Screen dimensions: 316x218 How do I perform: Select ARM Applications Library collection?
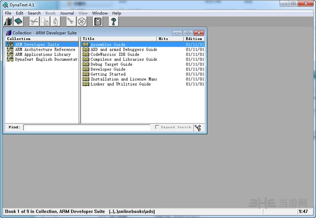click(43, 54)
